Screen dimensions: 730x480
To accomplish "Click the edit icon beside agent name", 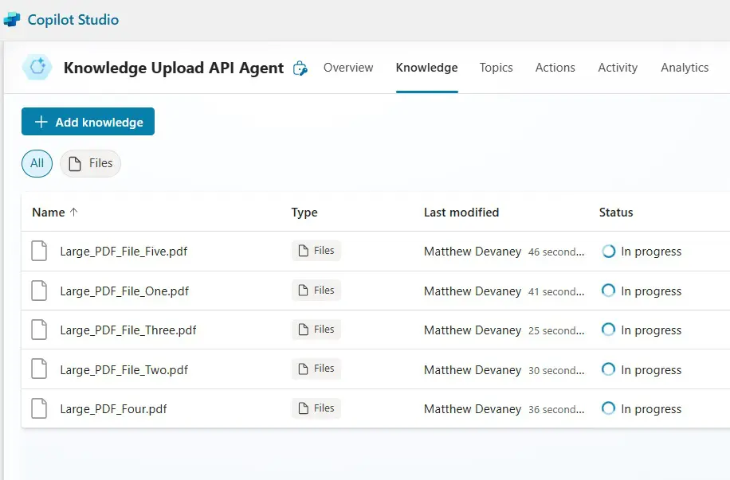I will [x=300, y=68].
